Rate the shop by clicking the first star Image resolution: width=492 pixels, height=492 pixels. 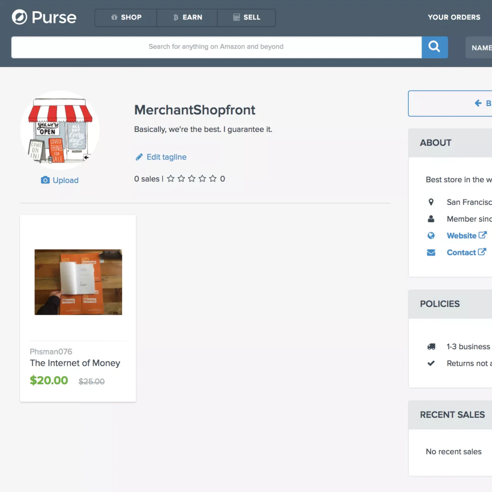171,178
